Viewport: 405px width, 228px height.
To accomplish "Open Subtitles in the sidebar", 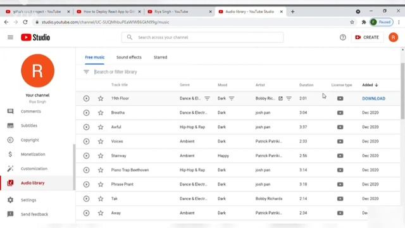I will (x=29, y=125).
